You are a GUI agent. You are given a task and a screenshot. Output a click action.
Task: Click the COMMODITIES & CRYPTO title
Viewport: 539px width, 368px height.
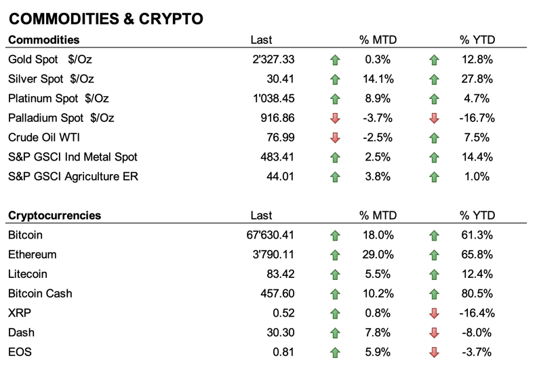[106, 18]
